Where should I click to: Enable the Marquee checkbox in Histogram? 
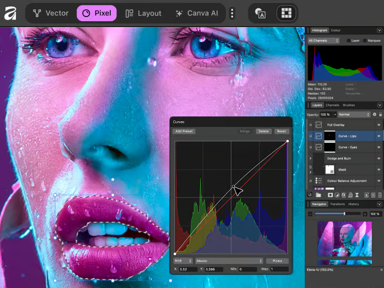364,41
